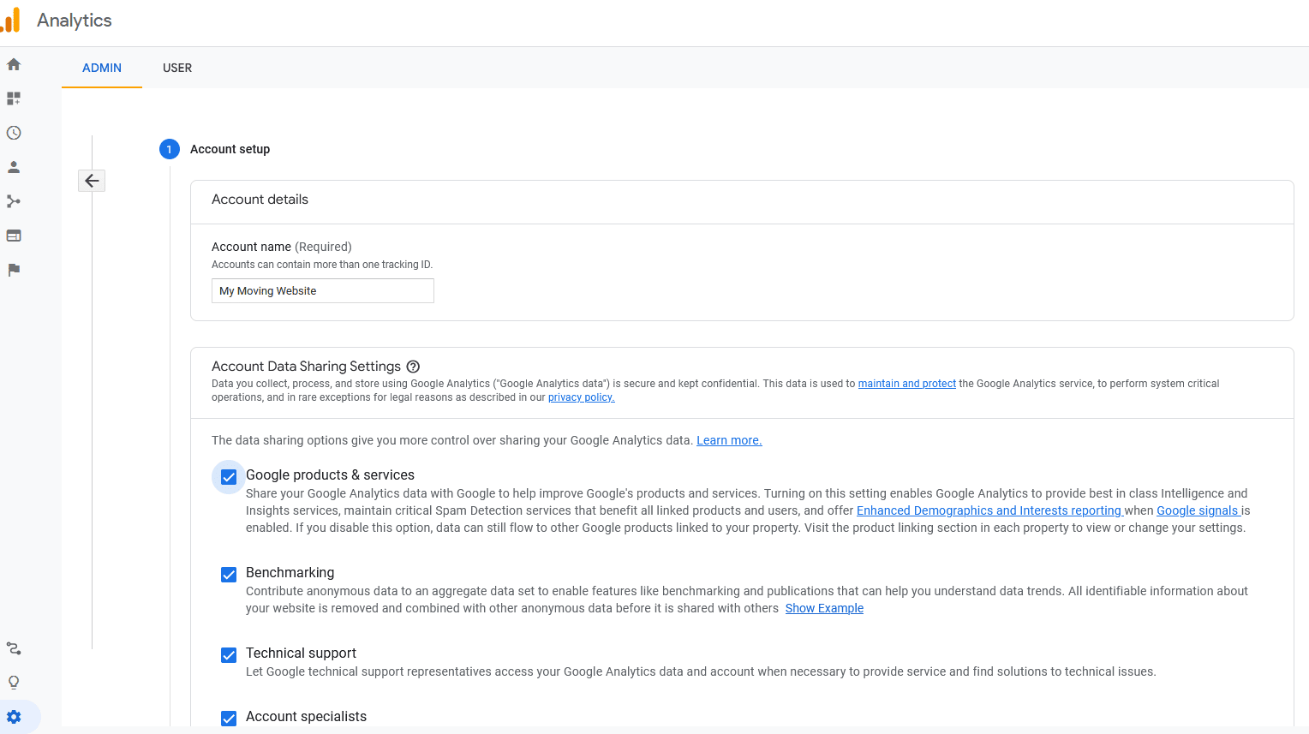Open Realtime clock icon in sidebar
The width and height of the screenshot is (1309, 734).
(x=14, y=133)
